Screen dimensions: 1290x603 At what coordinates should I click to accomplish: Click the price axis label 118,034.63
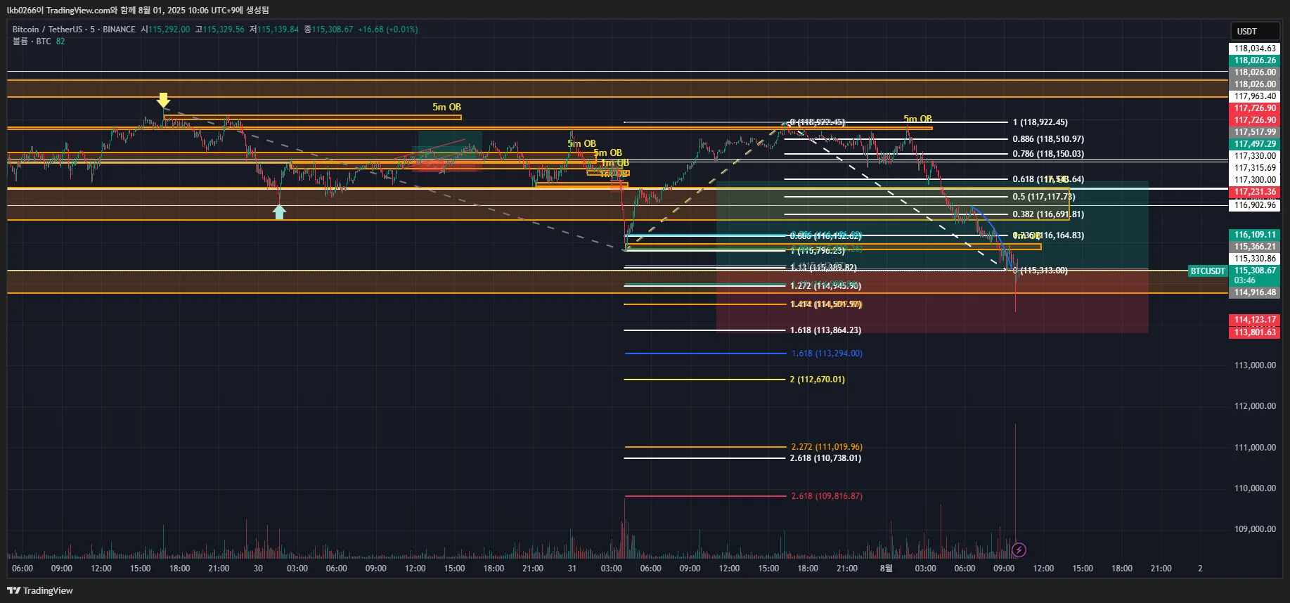1255,48
